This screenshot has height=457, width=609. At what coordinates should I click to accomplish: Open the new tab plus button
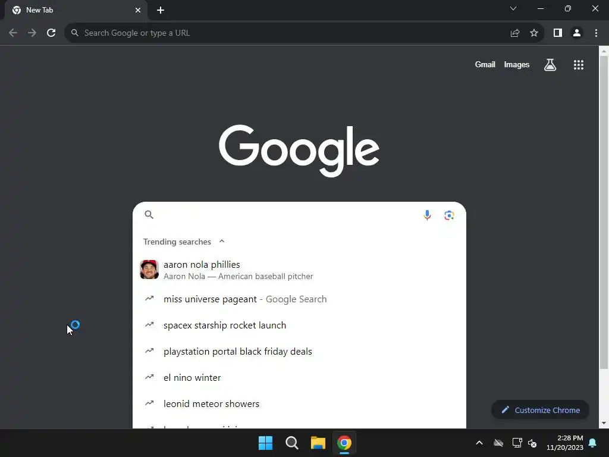161,10
